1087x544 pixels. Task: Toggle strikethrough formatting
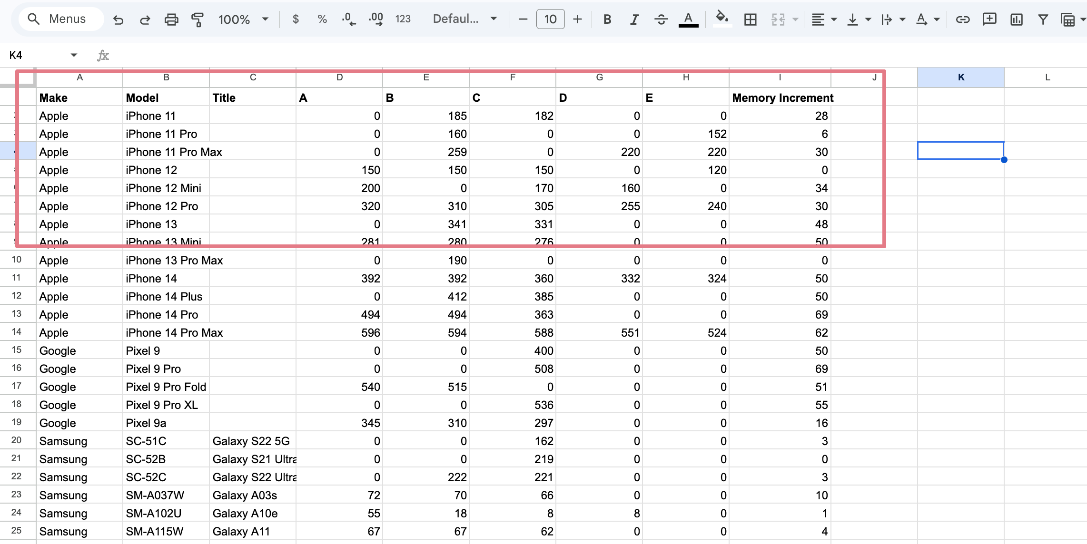click(661, 19)
